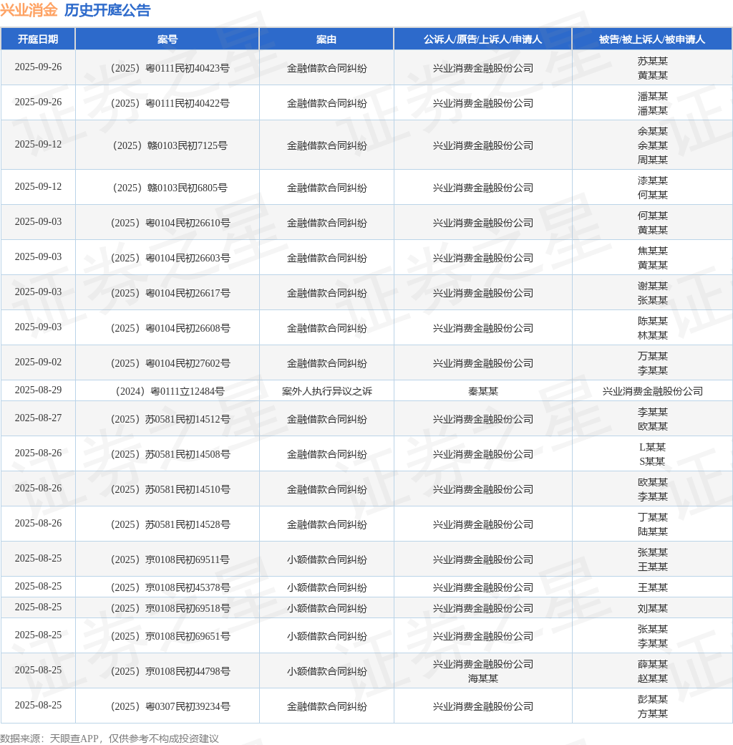Select the title text 兴业消金
The image size is (733, 745).
29,10
